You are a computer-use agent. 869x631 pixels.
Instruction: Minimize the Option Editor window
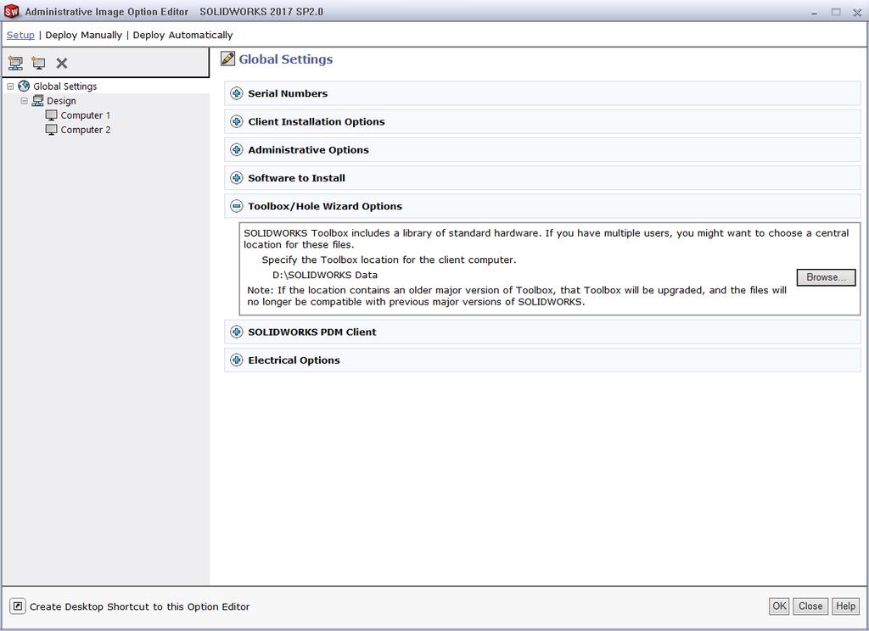tap(814, 12)
